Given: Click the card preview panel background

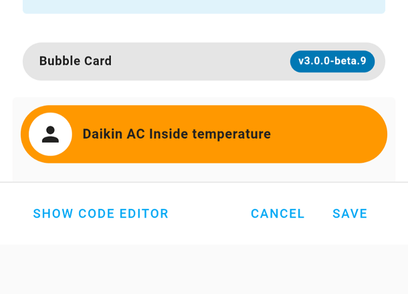Looking at the screenshot, I should pyautogui.click(x=203, y=173).
